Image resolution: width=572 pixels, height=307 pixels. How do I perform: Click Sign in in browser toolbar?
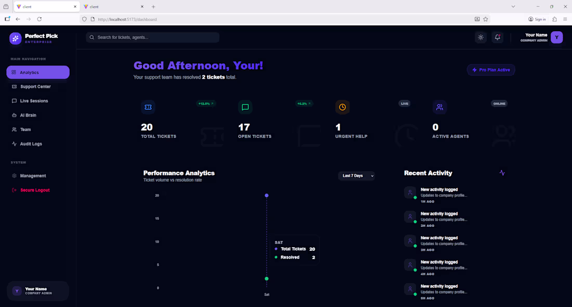coord(537,19)
